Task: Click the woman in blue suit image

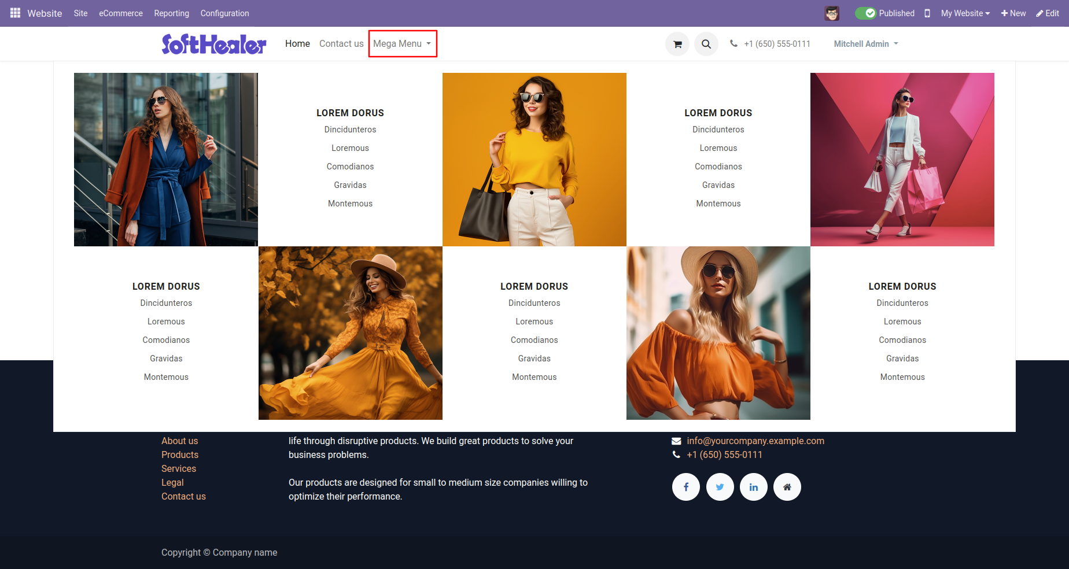Action: point(166,160)
